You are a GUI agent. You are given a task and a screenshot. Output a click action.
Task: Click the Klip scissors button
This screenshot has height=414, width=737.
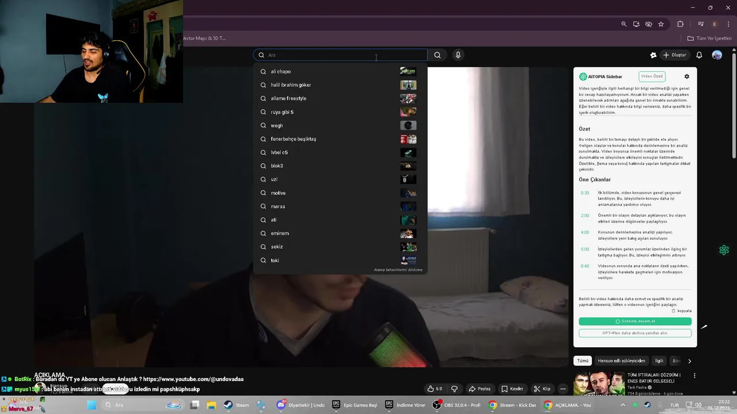pos(542,389)
